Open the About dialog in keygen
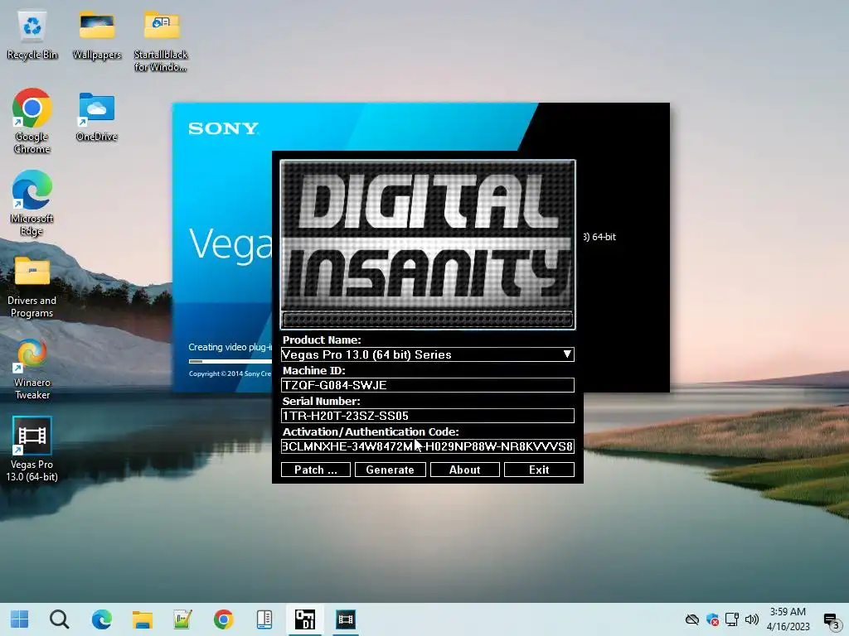Screen dimensions: 849x636 click(x=464, y=470)
